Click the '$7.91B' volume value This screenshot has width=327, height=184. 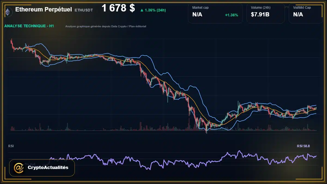(x=260, y=14)
